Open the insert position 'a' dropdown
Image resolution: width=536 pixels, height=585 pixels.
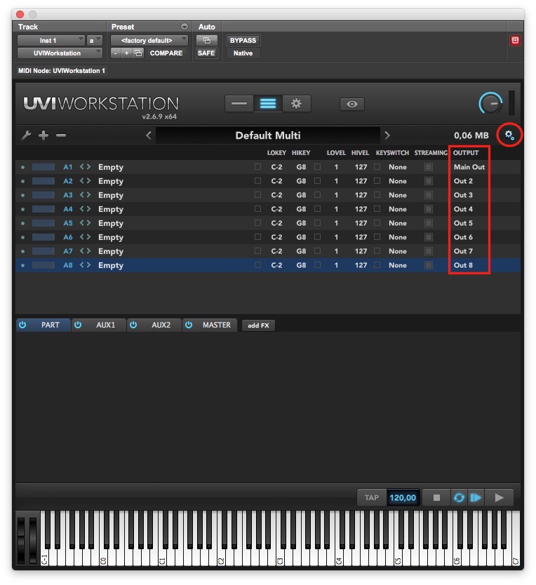[95, 40]
